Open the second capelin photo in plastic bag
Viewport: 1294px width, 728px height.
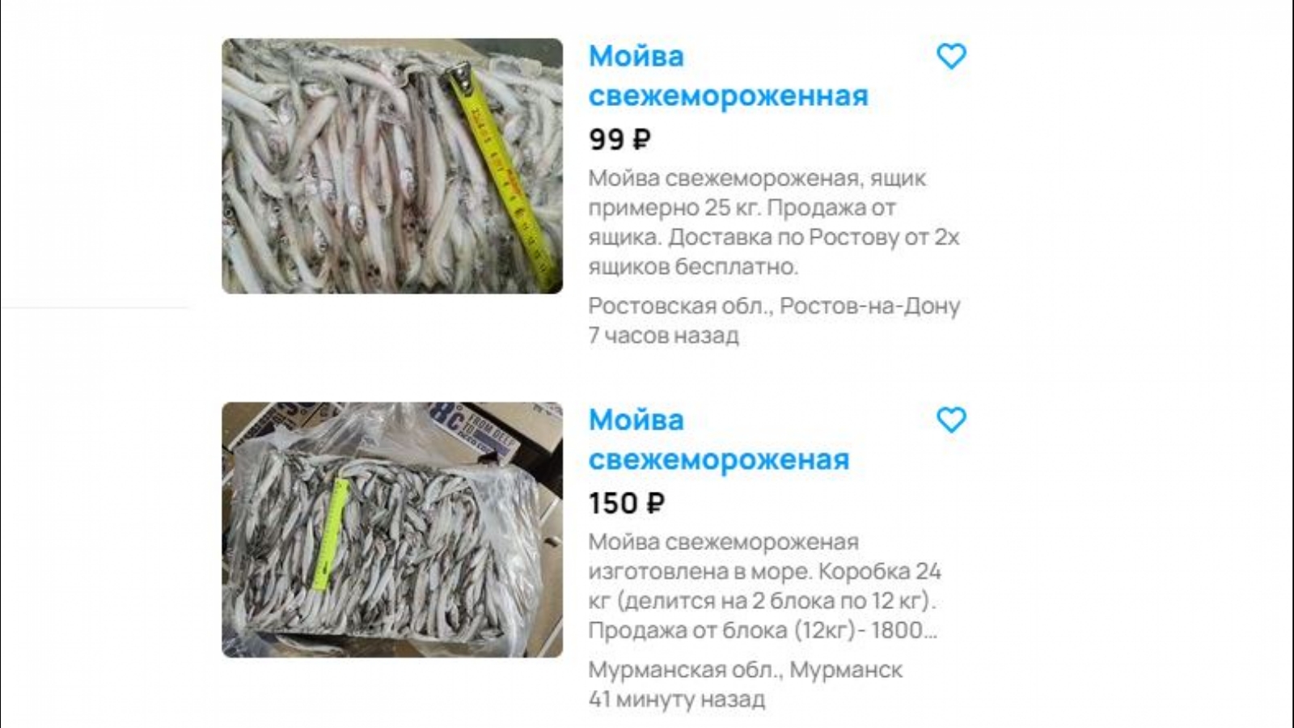point(392,530)
